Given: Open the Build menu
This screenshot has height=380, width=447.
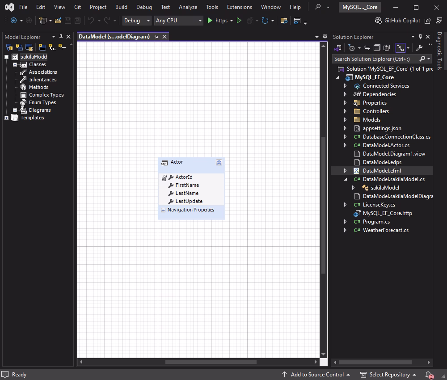Looking at the screenshot, I should (121, 7).
